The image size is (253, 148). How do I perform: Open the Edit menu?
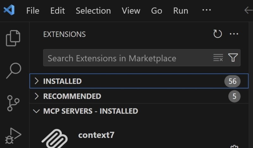pyautogui.click(x=57, y=11)
